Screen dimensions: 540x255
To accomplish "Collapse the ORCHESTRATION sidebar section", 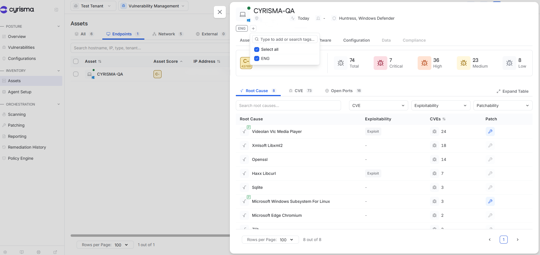I will tap(59, 104).
